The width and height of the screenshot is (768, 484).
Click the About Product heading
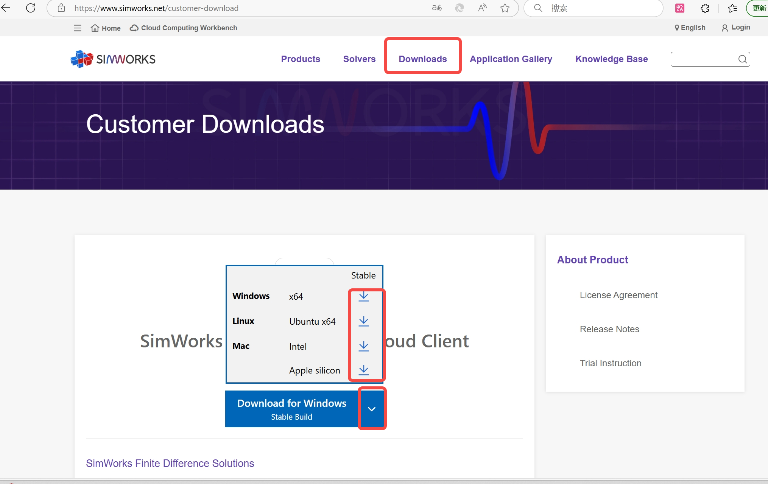tap(592, 260)
